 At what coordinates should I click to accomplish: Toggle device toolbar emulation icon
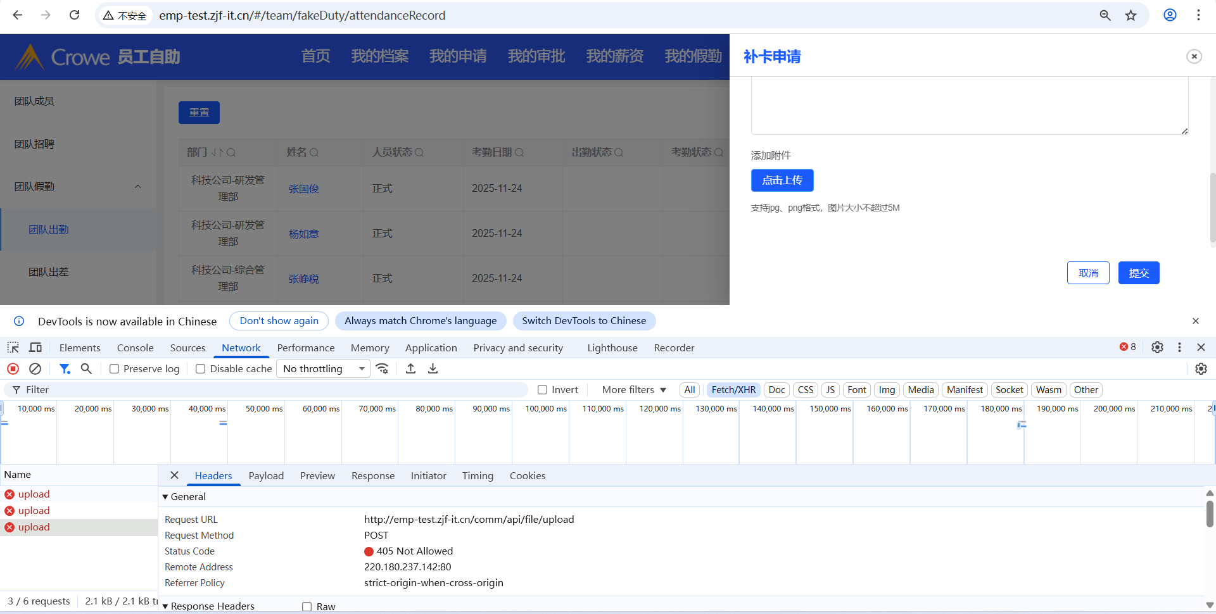35,348
